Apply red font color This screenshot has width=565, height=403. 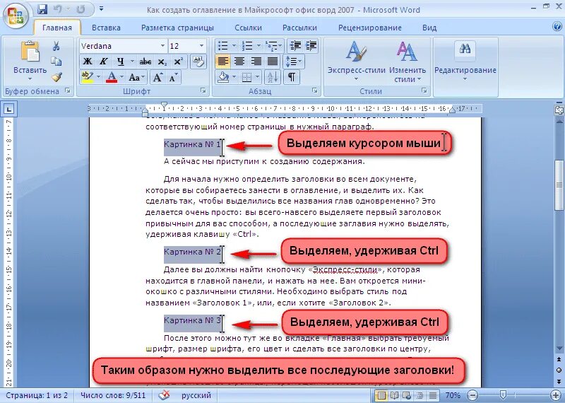[x=112, y=77]
